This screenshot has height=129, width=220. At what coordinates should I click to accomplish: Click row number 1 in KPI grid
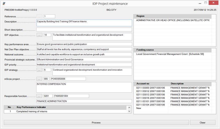tap(10, 112)
